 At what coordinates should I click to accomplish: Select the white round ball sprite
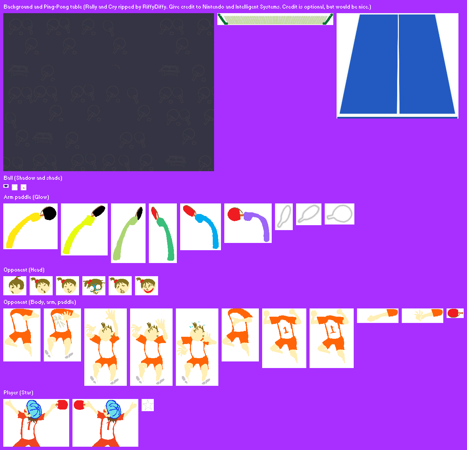point(14,187)
